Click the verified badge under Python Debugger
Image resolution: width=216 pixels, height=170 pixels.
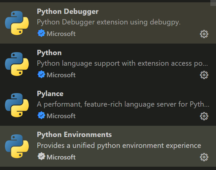pos(41,33)
